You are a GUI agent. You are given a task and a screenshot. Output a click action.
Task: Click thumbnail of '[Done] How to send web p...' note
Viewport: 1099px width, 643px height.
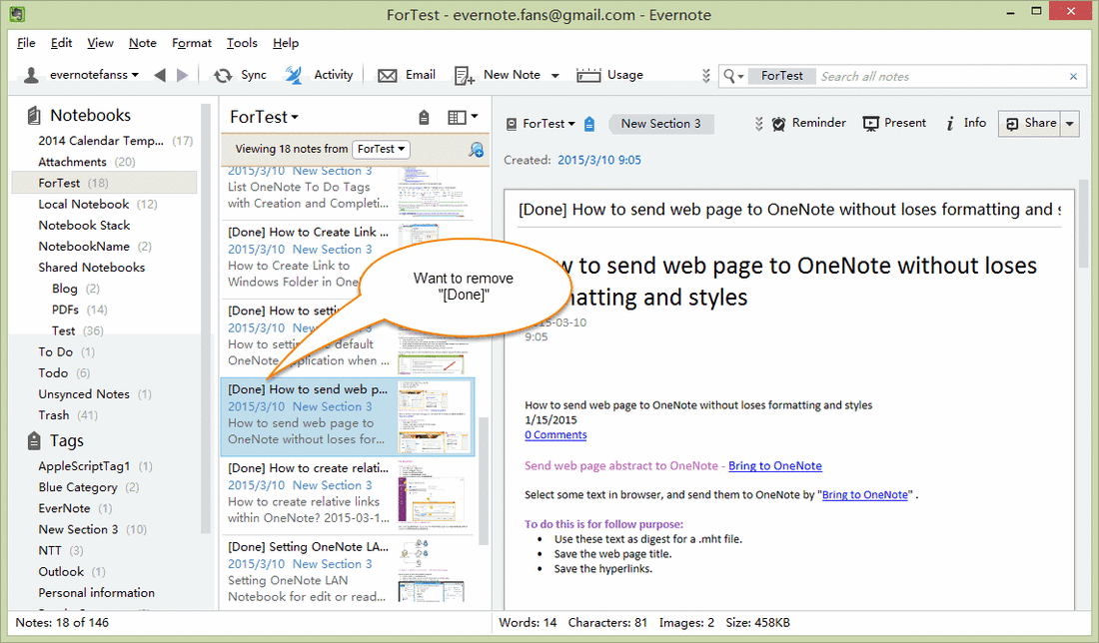pyautogui.click(x=436, y=417)
